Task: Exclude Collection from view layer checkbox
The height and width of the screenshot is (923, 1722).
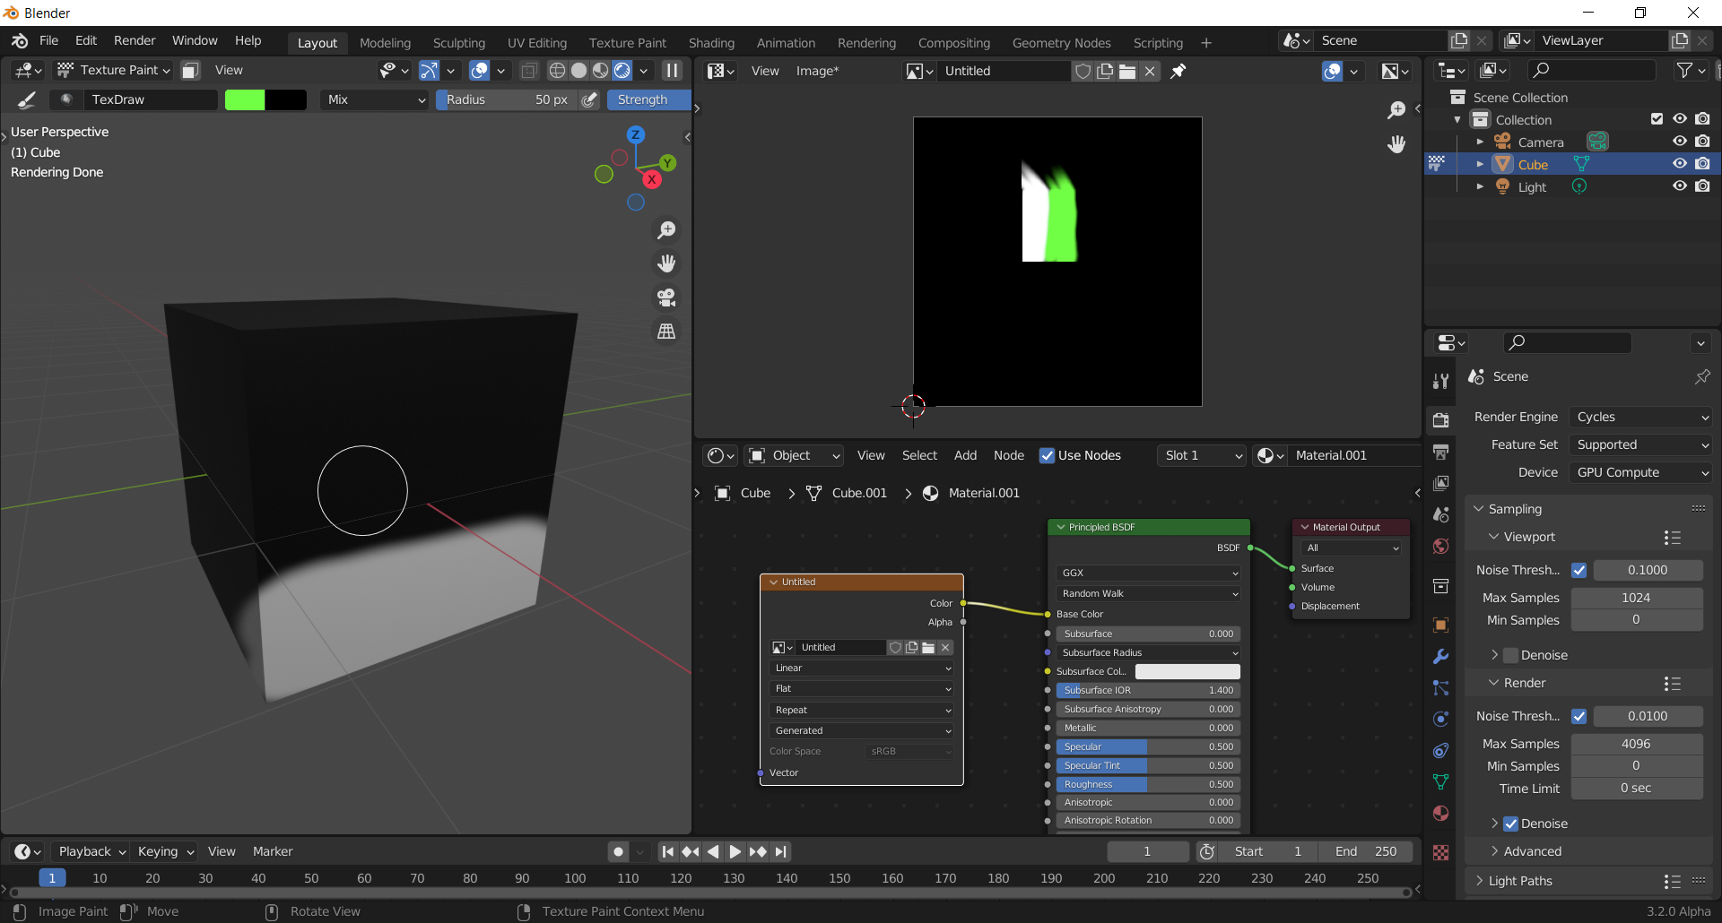Action: pos(1657,119)
